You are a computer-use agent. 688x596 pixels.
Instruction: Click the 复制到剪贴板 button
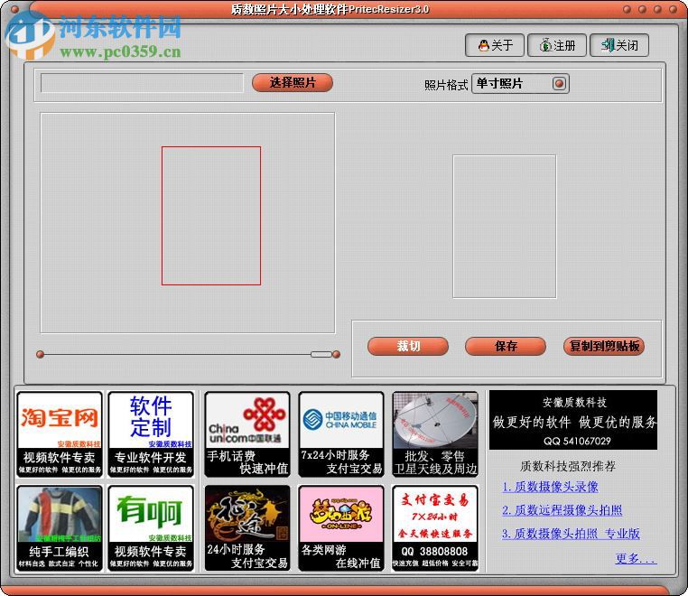click(604, 346)
